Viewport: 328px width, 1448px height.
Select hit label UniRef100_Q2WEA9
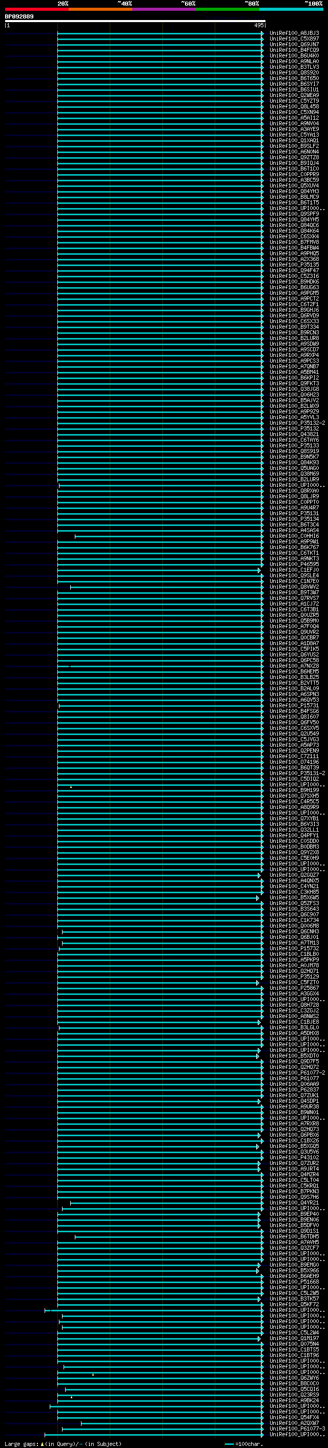point(294,95)
